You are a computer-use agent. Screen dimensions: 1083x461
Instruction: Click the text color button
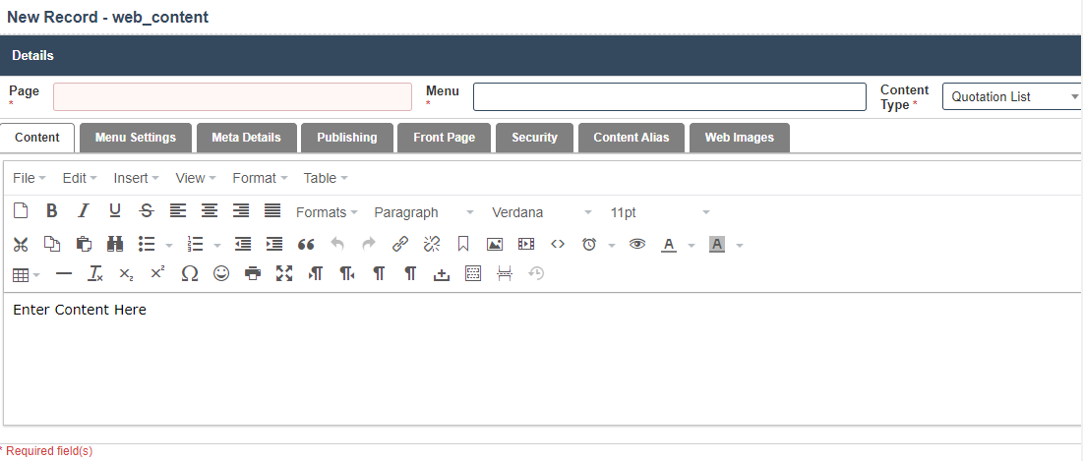click(x=669, y=244)
